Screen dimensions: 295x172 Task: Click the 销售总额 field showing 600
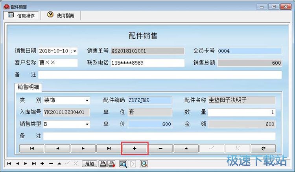(x=250, y=63)
